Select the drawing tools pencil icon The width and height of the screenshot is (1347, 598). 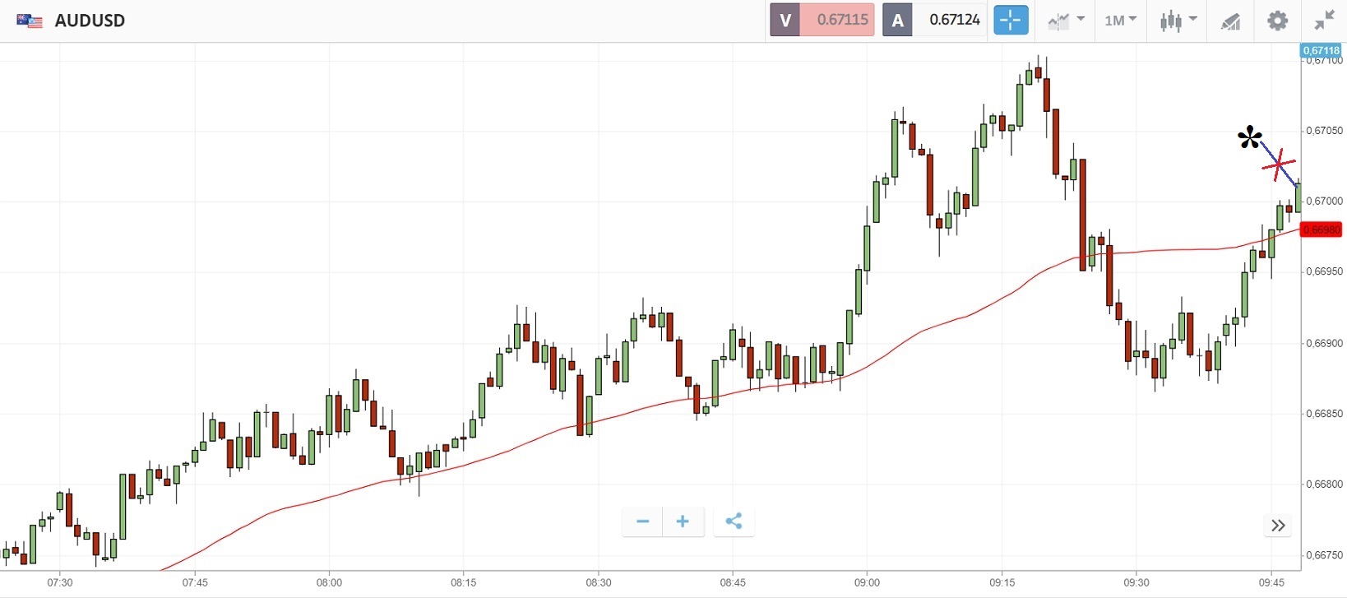click(x=1230, y=21)
